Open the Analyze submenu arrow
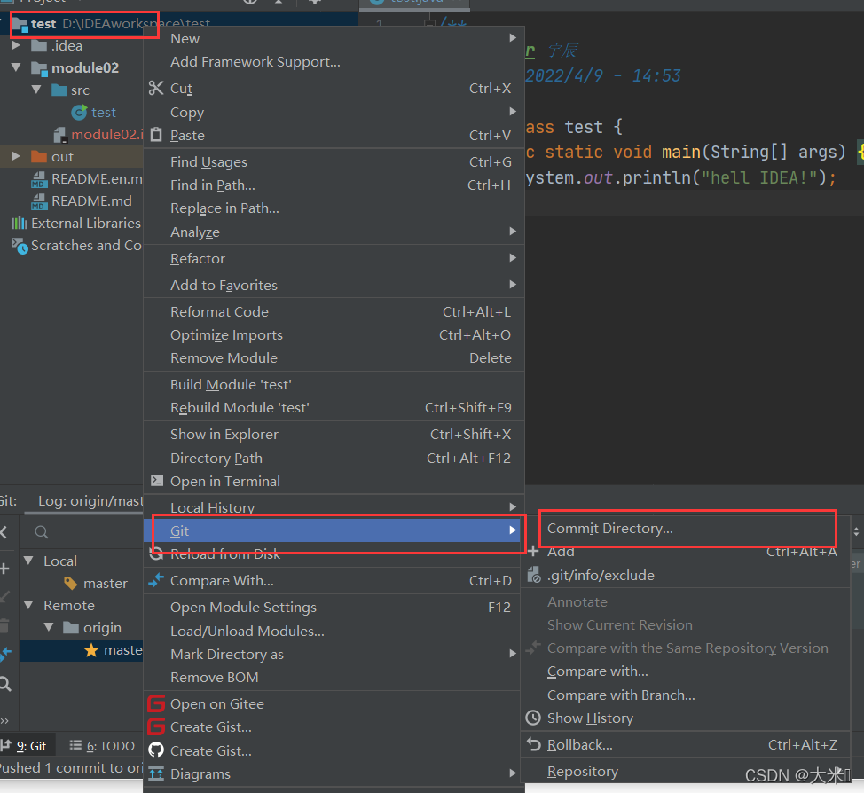Screen dimensions: 864x793 (x=513, y=232)
